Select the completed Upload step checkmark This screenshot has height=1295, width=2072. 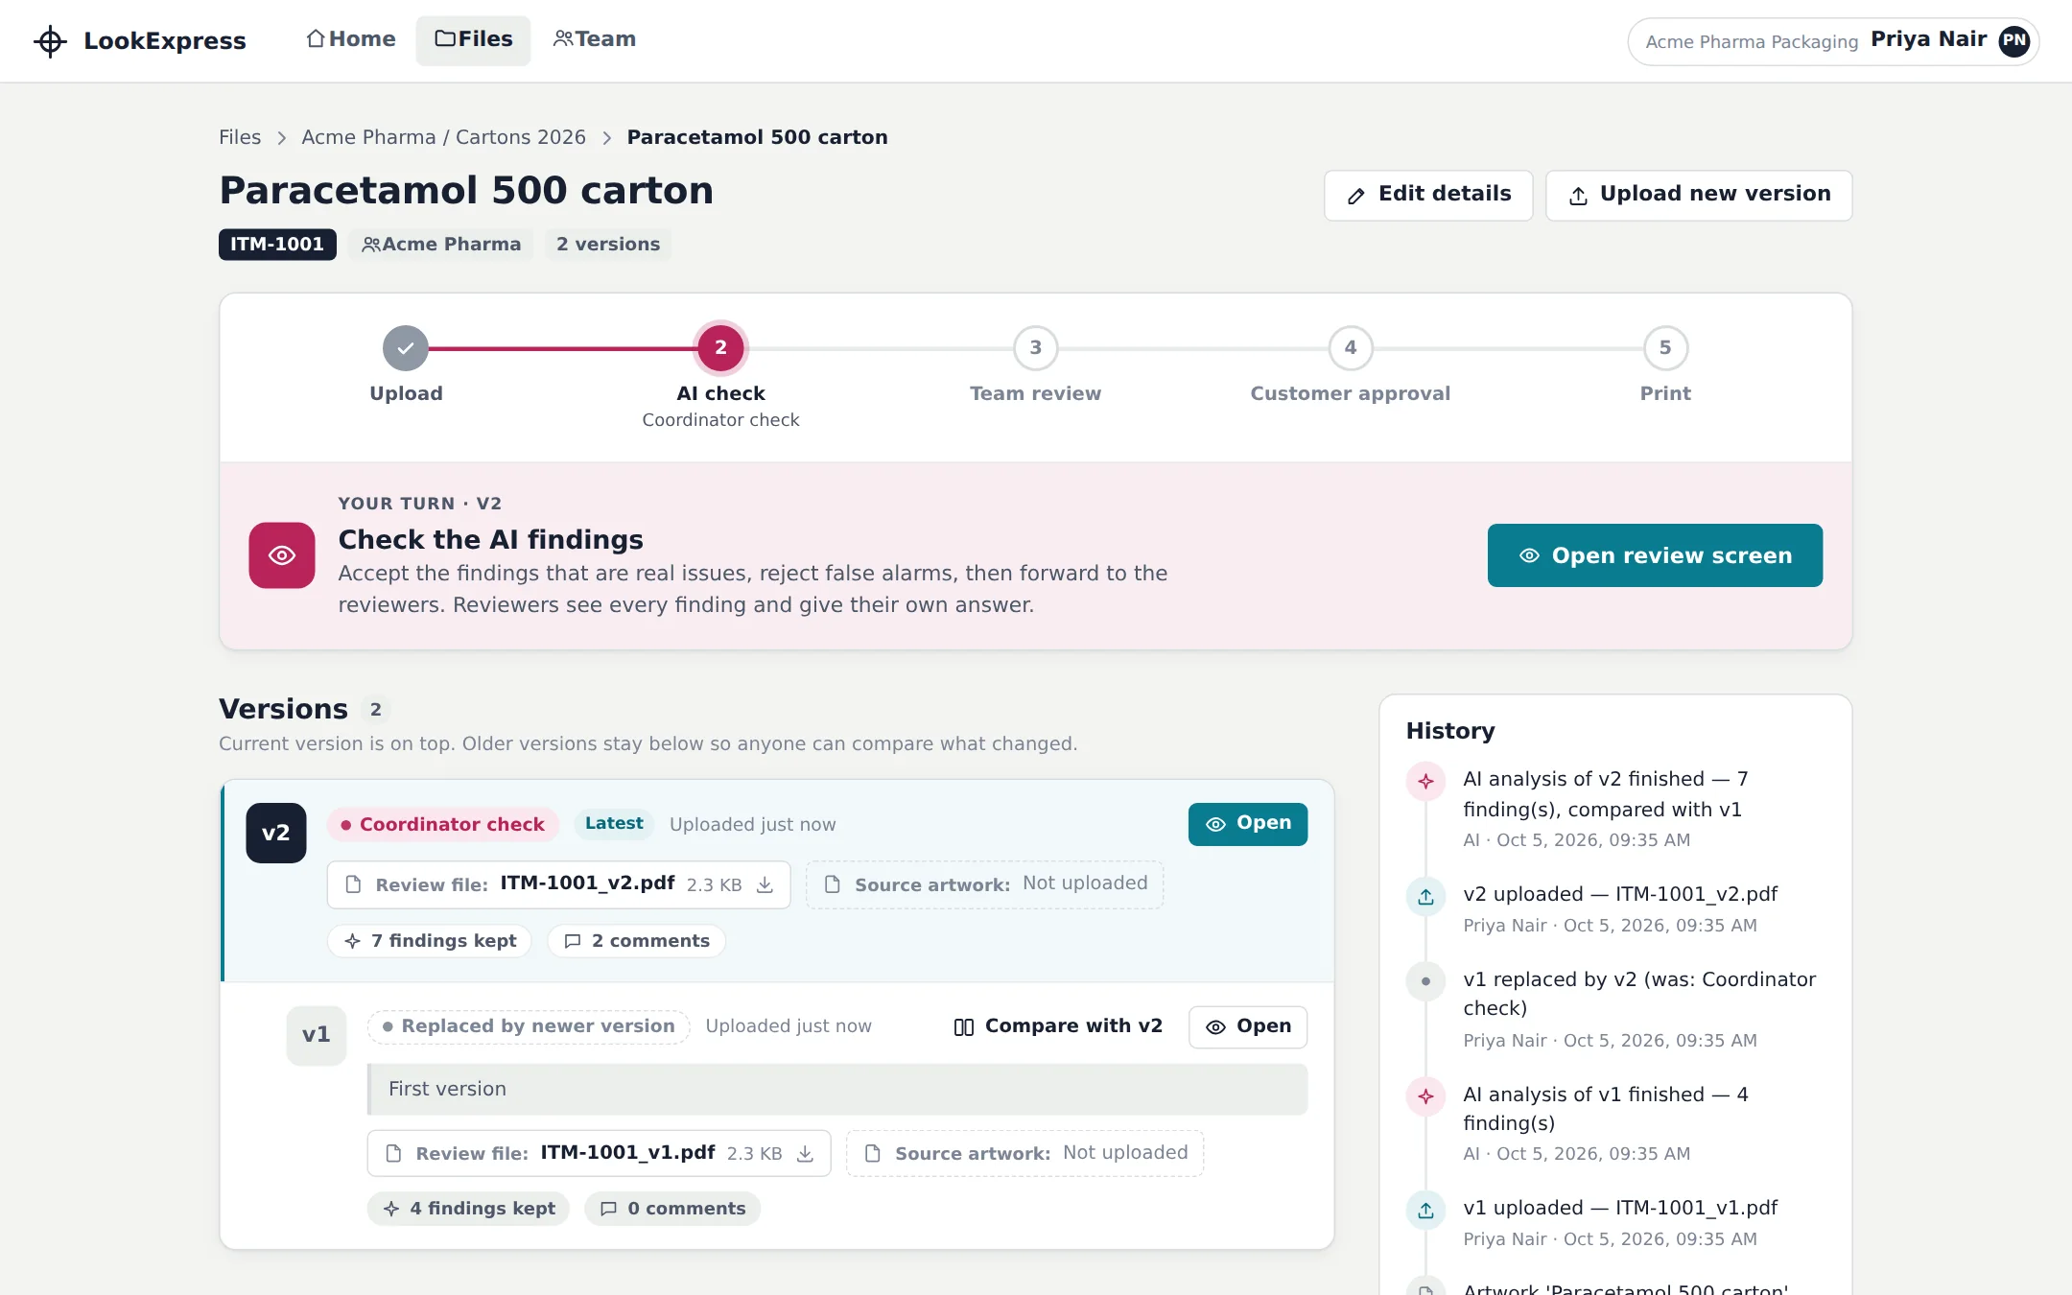coord(406,348)
